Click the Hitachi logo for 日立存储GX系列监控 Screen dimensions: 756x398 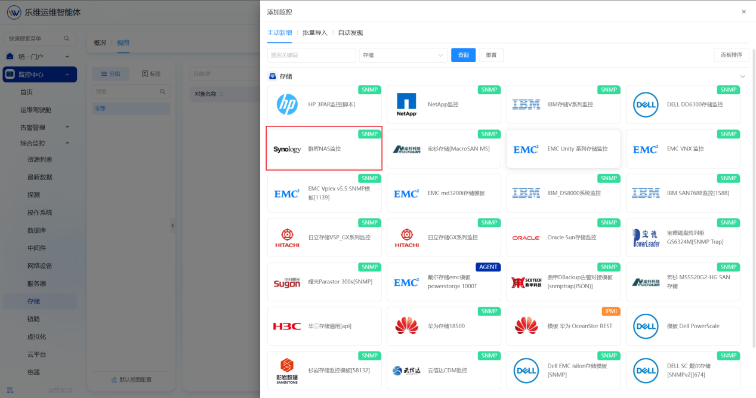click(406, 237)
